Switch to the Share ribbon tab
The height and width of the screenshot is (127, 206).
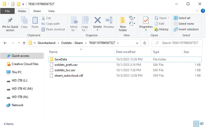37,11
